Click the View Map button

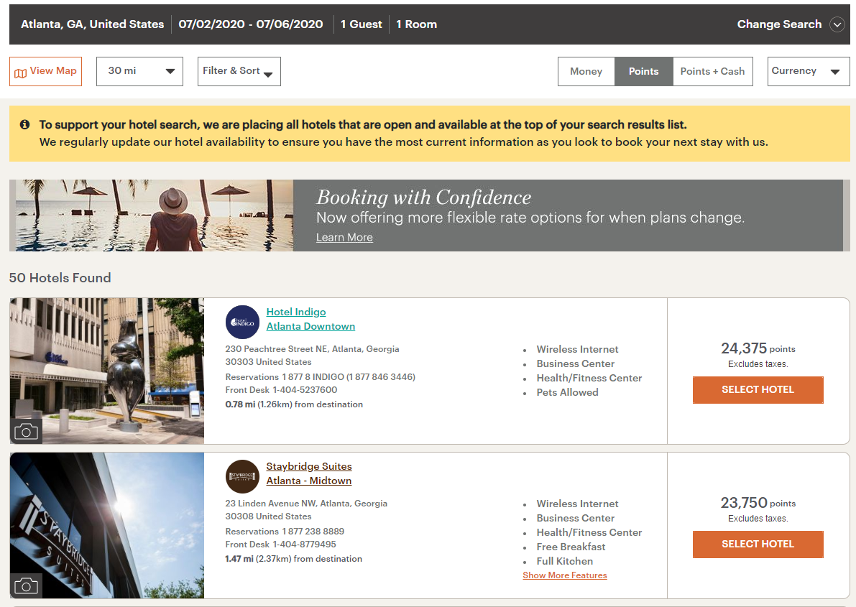46,72
